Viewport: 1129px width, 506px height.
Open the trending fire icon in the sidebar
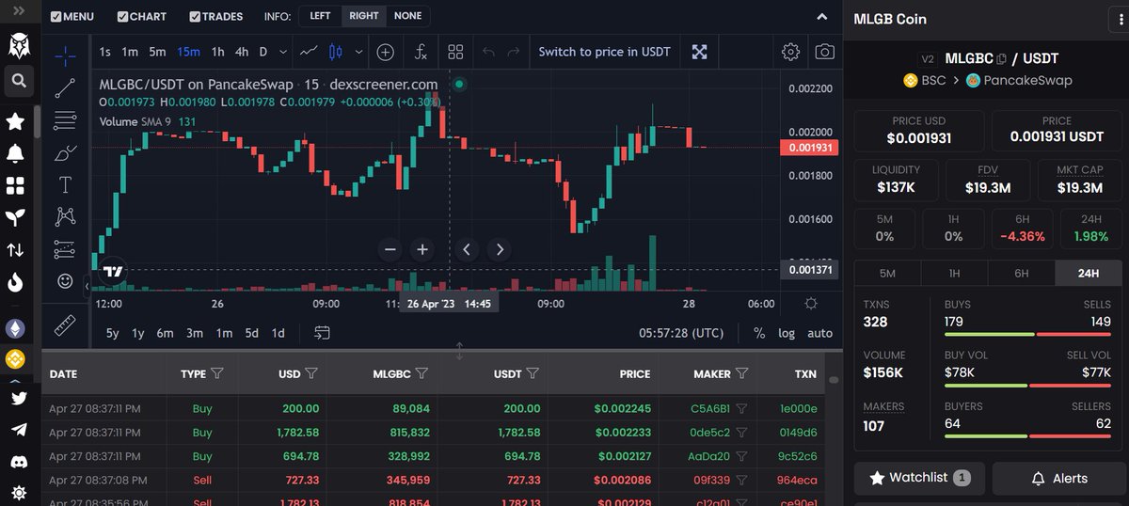[x=16, y=282]
